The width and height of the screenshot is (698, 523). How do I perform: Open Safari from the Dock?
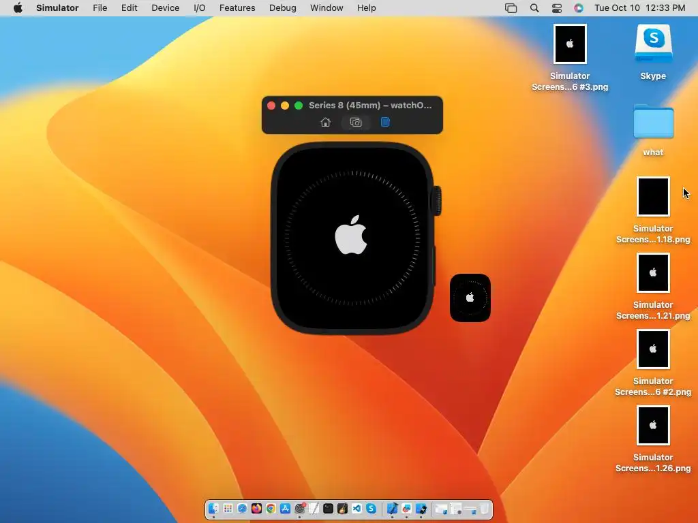(242, 508)
